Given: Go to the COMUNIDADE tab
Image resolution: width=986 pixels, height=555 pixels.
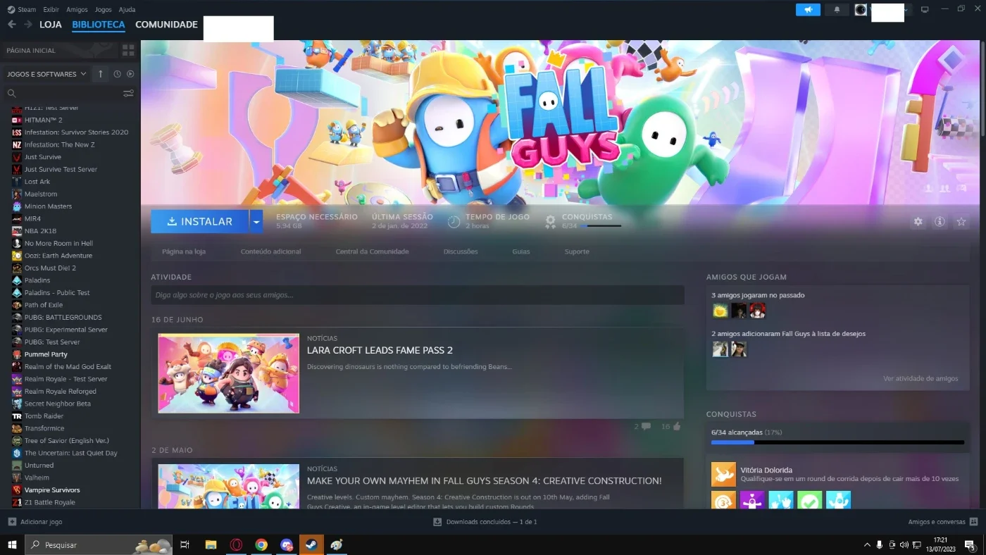Looking at the screenshot, I should [x=166, y=25].
